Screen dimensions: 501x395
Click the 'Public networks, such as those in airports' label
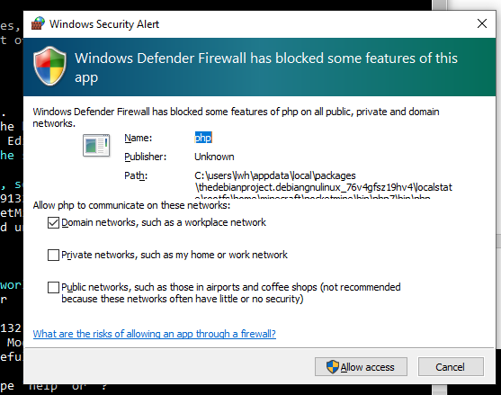click(x=230, y=292)
